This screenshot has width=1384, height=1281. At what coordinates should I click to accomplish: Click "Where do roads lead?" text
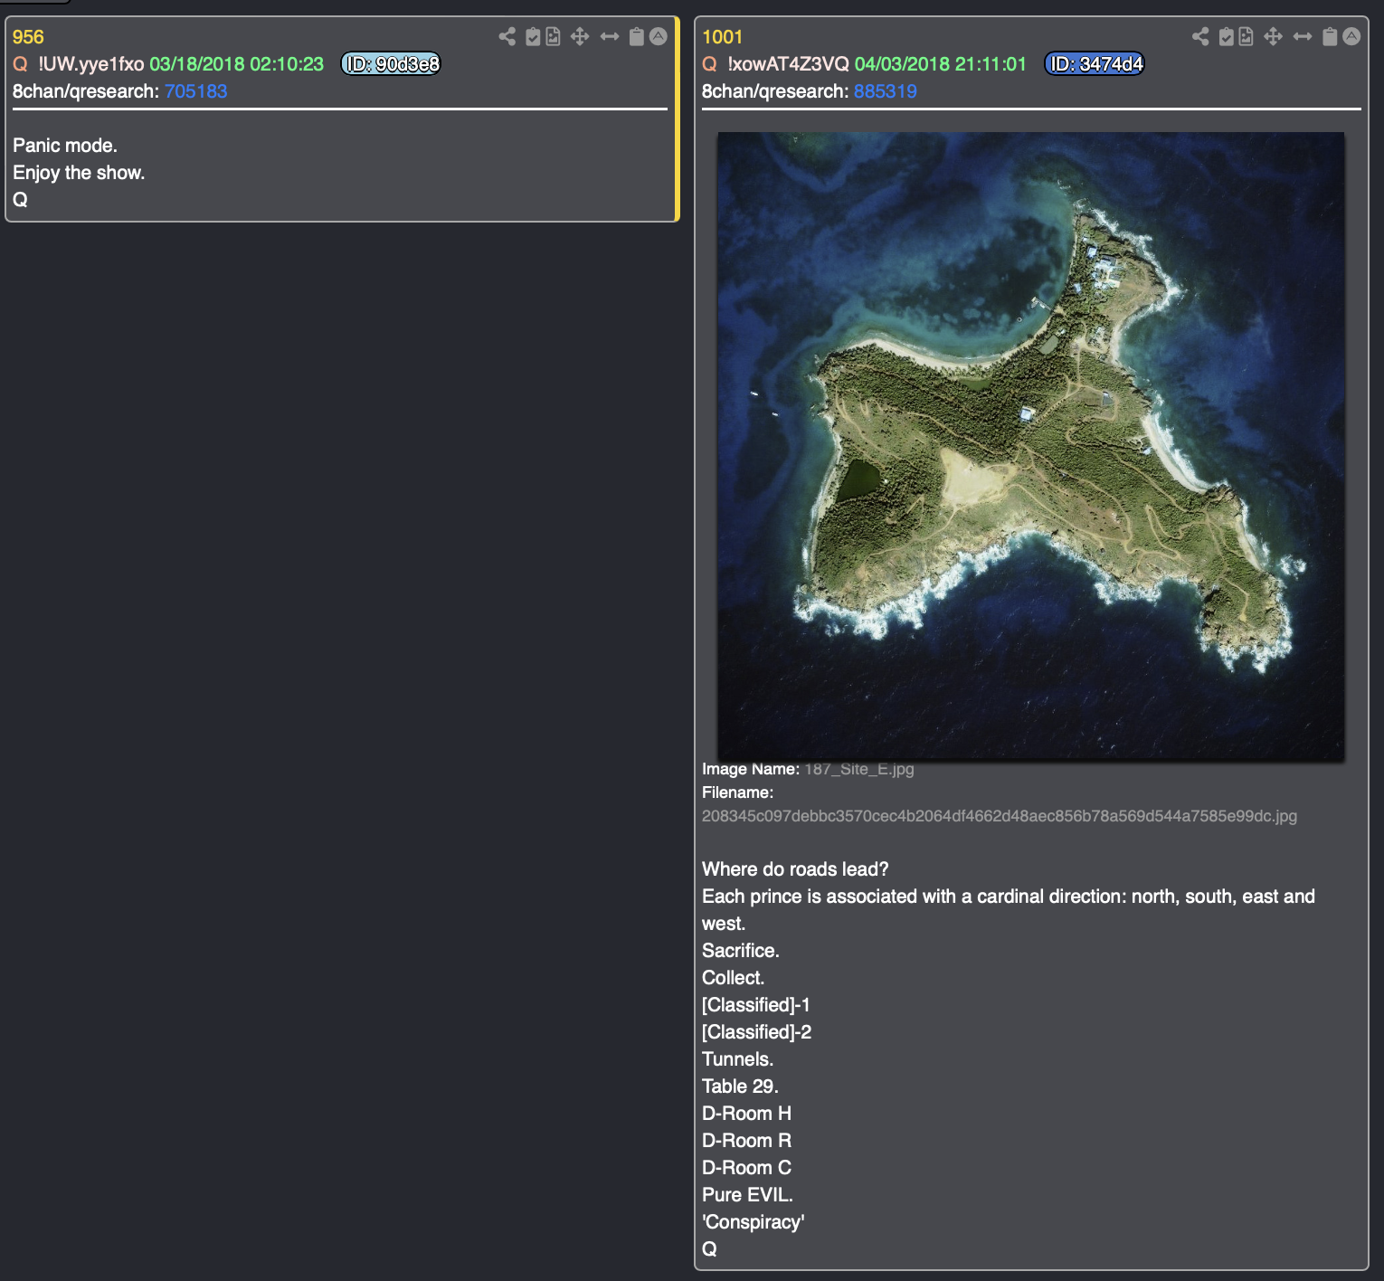795,869
